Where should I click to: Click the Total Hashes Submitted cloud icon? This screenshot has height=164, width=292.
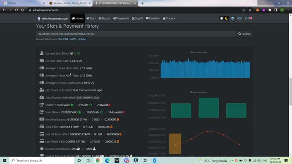42,97
